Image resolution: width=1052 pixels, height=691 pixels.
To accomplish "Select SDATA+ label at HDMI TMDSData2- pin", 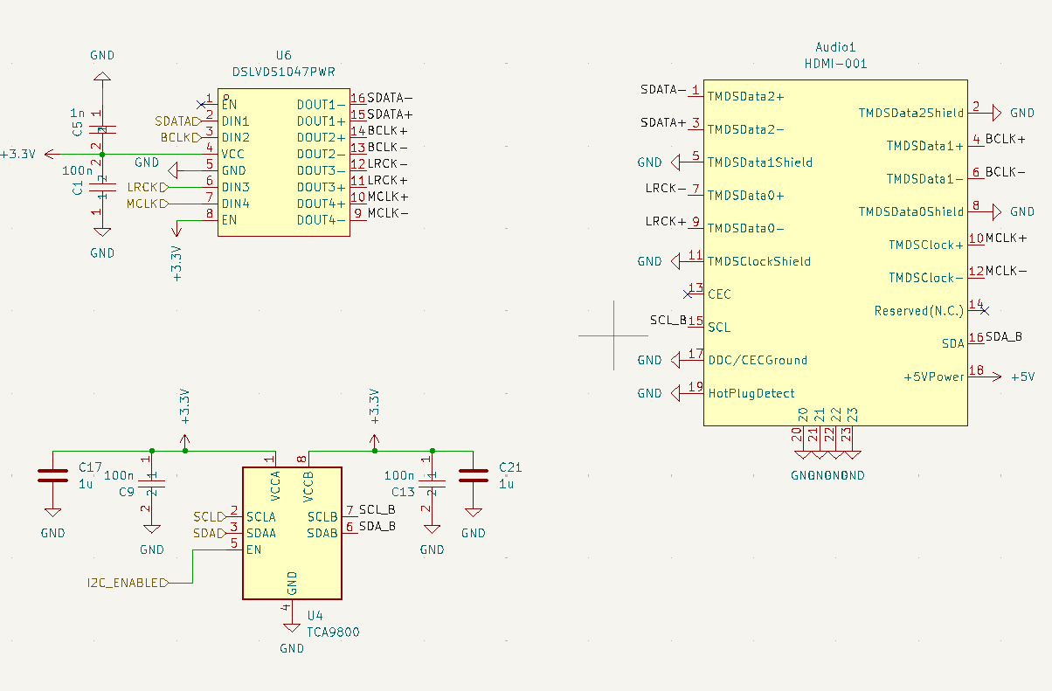I will tap(663, 122).
